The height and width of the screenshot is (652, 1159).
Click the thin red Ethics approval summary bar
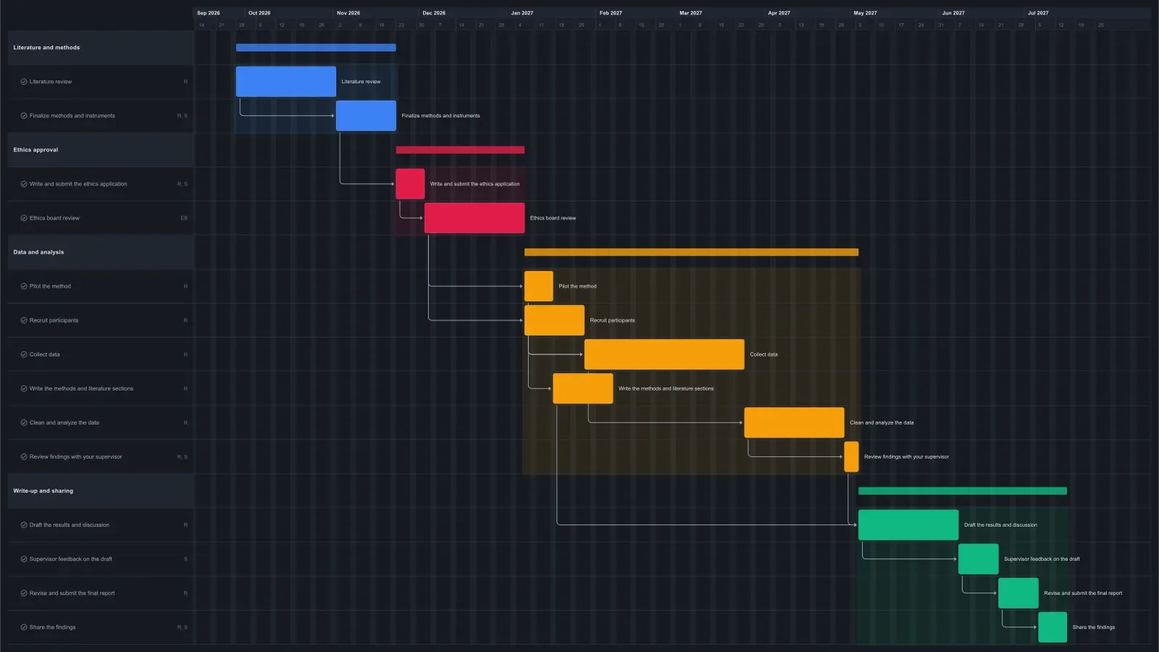click(x=460, y=150)
